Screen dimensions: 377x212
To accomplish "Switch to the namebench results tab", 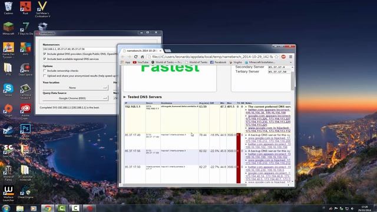I will point(142,51).
